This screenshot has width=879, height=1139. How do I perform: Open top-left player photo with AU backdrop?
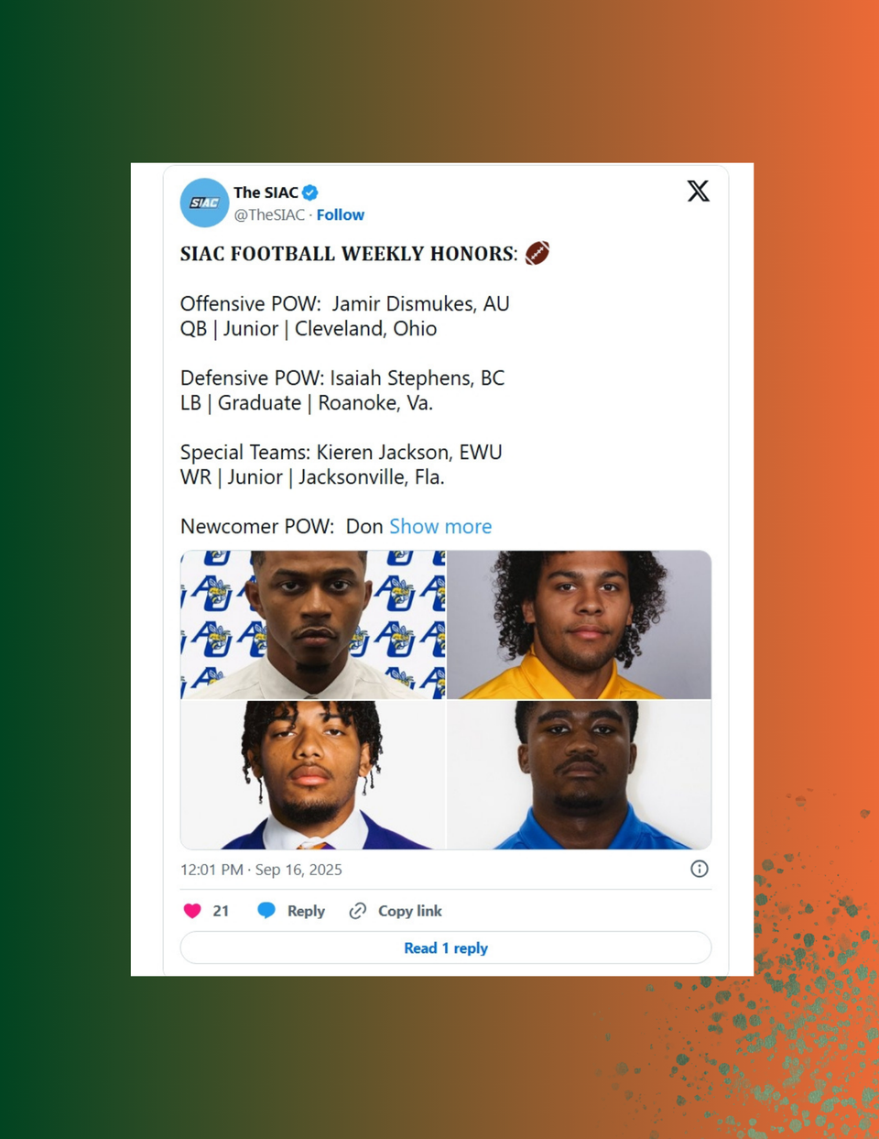(x=313, y=625)
